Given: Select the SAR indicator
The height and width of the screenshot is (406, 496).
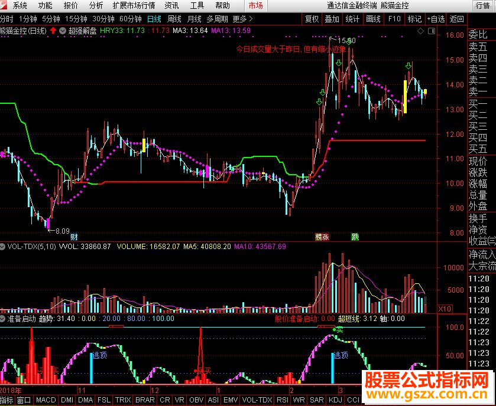Looking at the screenshot, I should coord(317,400).
